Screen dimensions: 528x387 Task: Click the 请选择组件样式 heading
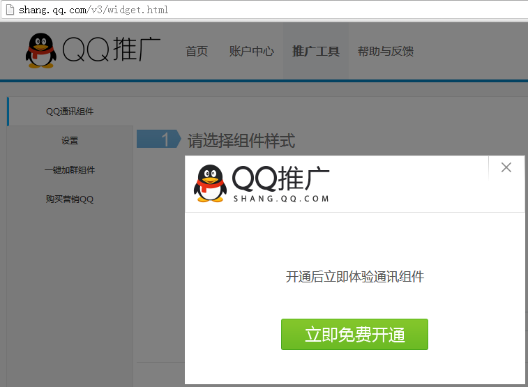point(241,141)
